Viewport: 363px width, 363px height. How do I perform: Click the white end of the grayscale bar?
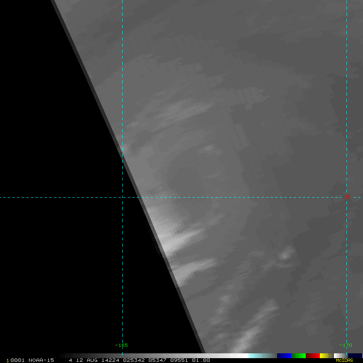pyautogui.click(x=242, y=356)
